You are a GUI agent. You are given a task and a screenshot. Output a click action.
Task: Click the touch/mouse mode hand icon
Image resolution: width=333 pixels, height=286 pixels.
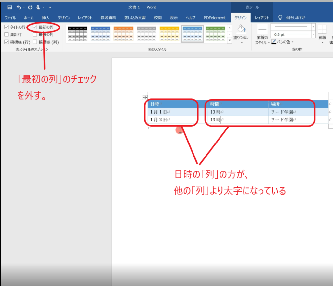(x=39, y=7)
